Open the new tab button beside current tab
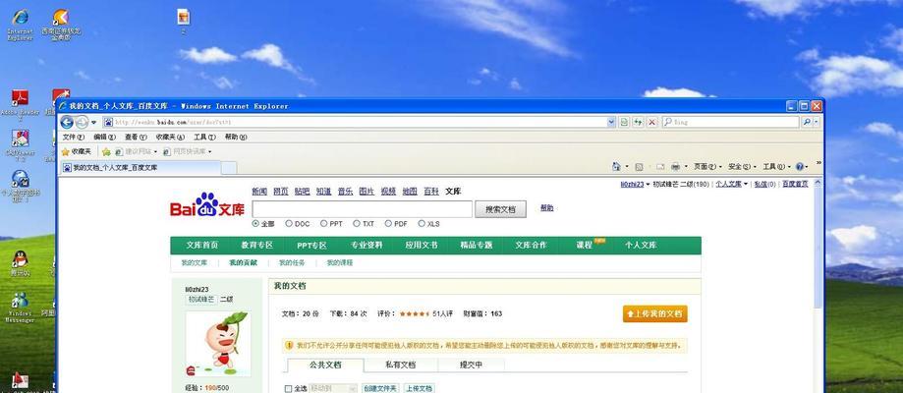The height and width of the screenshot is (393, 903). (x=229, y=168)
